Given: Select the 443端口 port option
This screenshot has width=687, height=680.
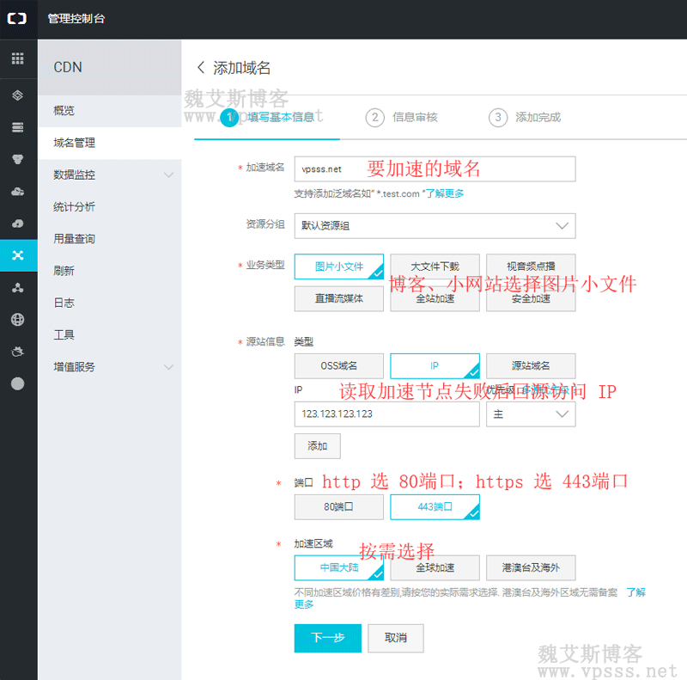Looking at the screenshot, I should pos(435,507).
